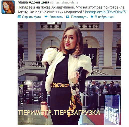Click the retweet arrows icon

(x=68, y=17)
